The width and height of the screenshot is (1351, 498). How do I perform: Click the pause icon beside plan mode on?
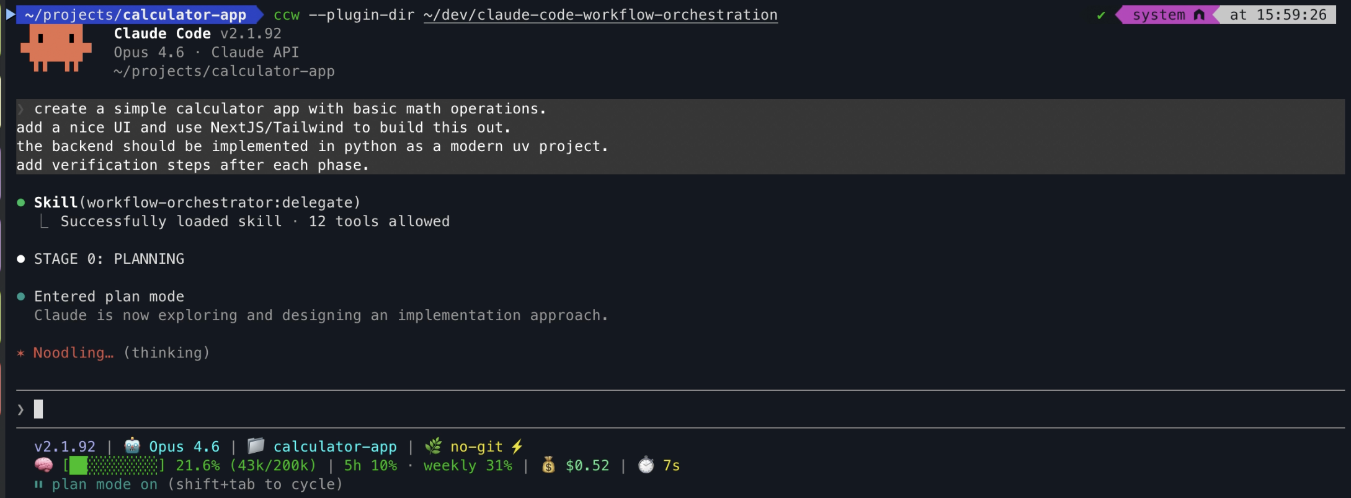[38, 484]
